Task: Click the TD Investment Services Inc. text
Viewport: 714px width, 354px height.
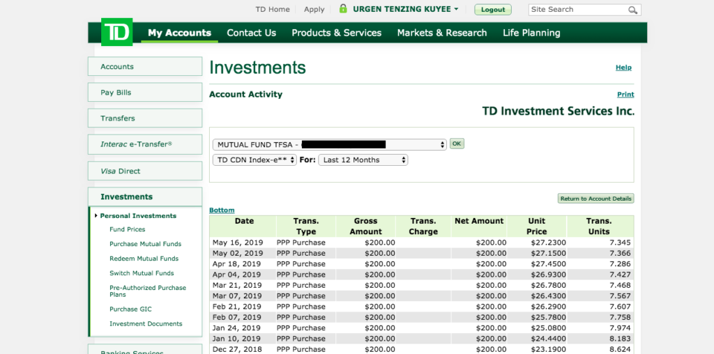Action: click(559, 111)
